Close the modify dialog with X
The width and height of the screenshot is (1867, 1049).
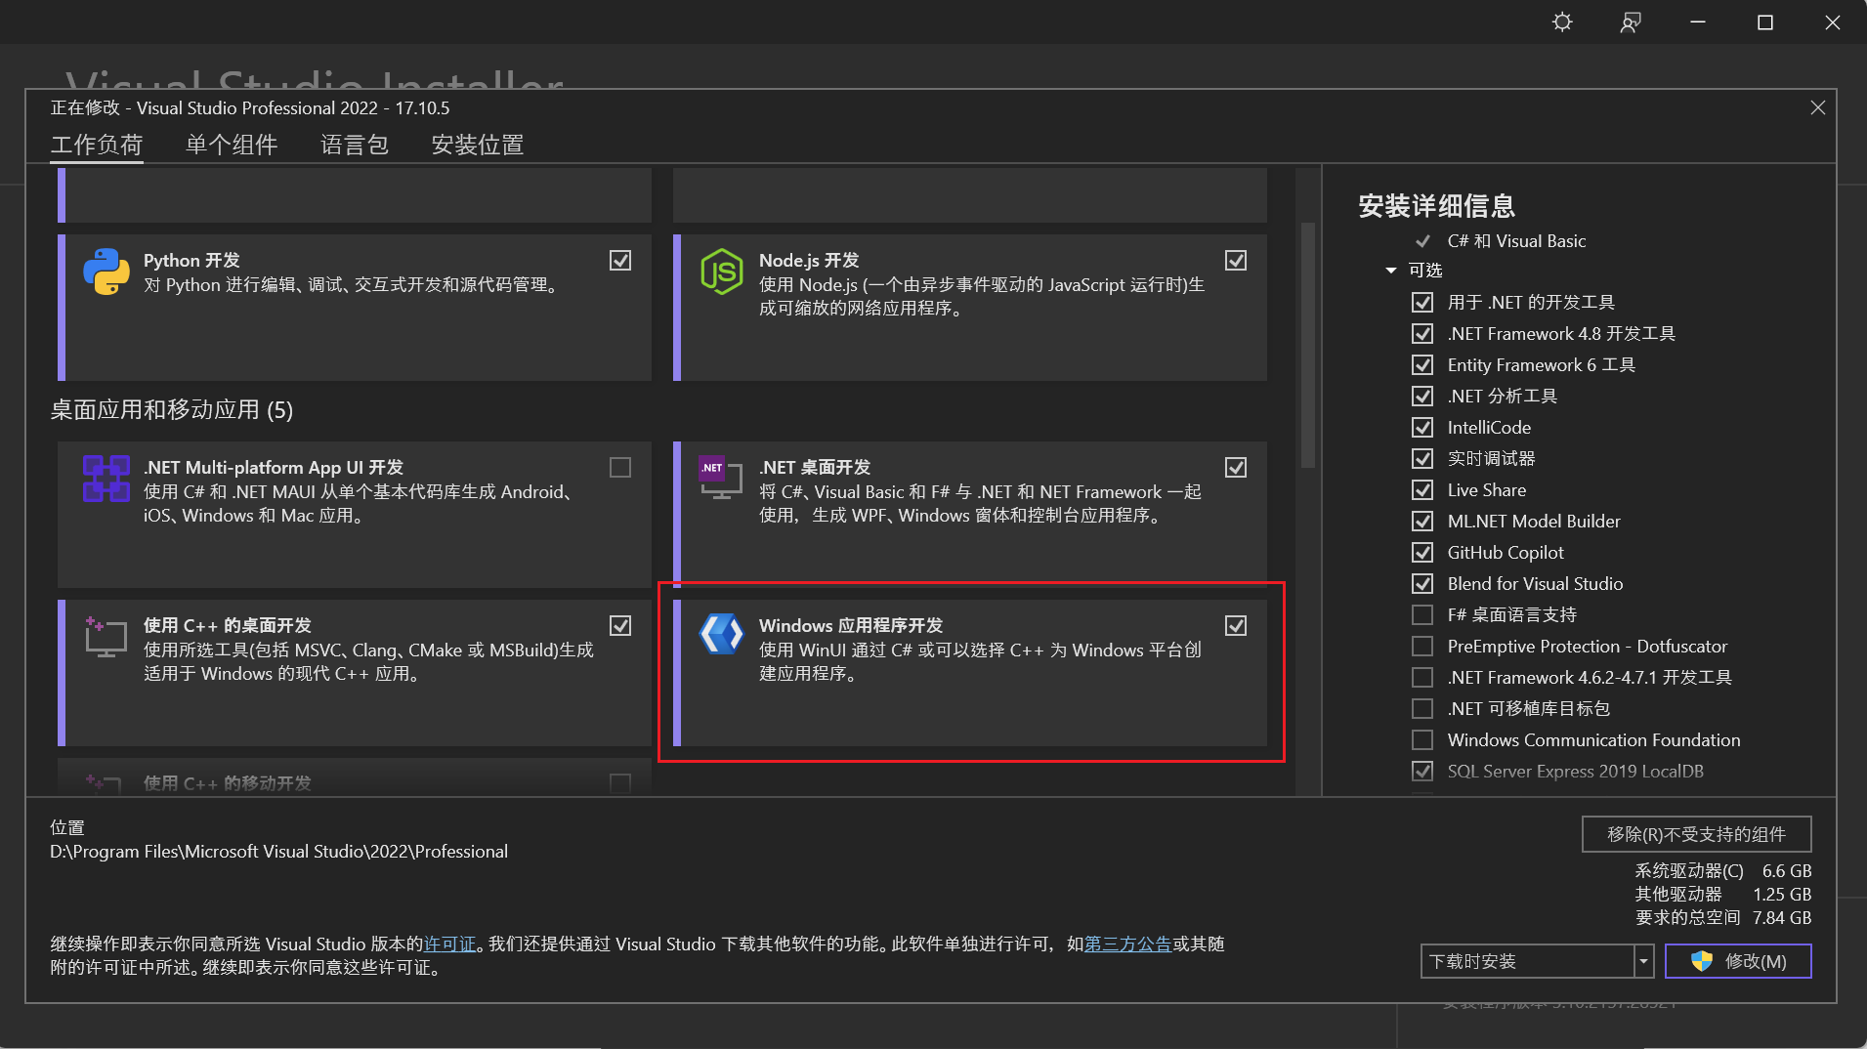click(1818, 107)
